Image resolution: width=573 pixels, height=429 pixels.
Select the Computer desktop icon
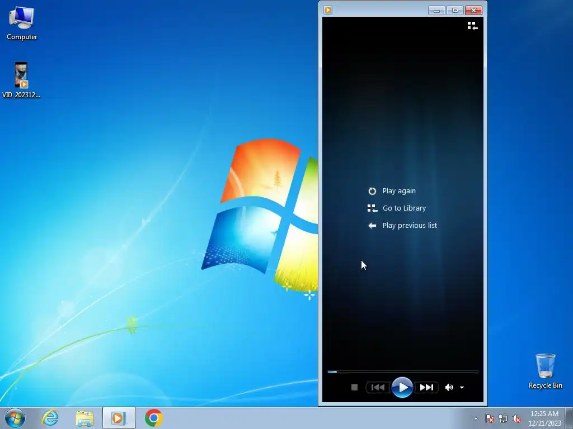[x=22, y=23]
